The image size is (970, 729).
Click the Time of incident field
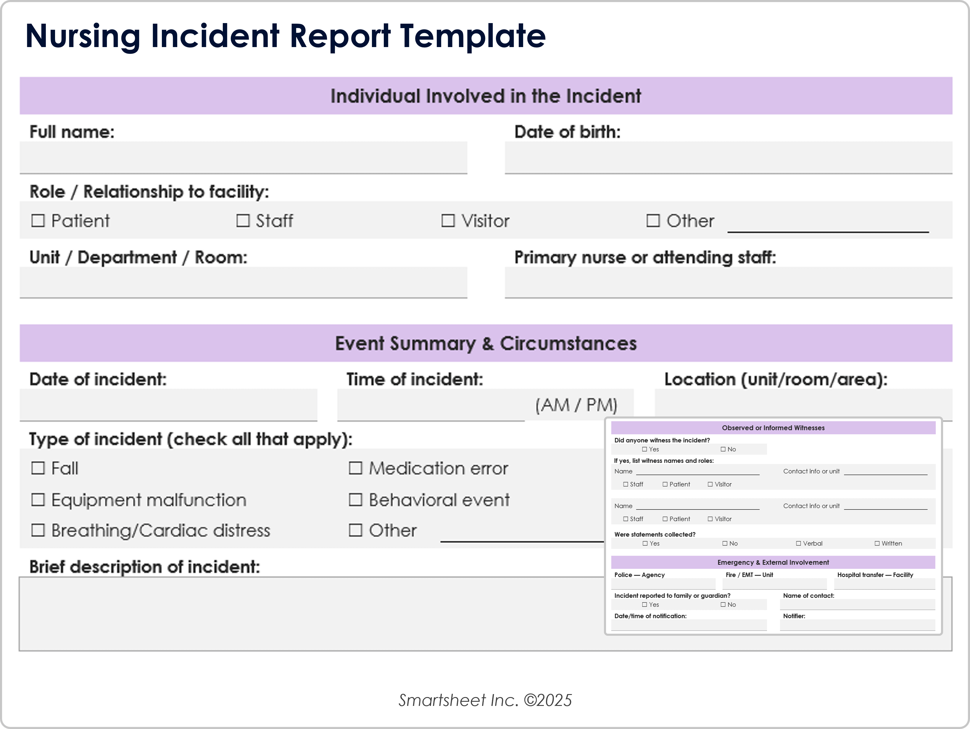click(431, 404)
